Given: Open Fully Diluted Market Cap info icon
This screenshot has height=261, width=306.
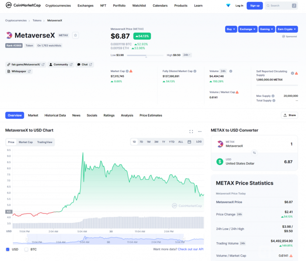Looking at the screenshot, I should point(195,71).
